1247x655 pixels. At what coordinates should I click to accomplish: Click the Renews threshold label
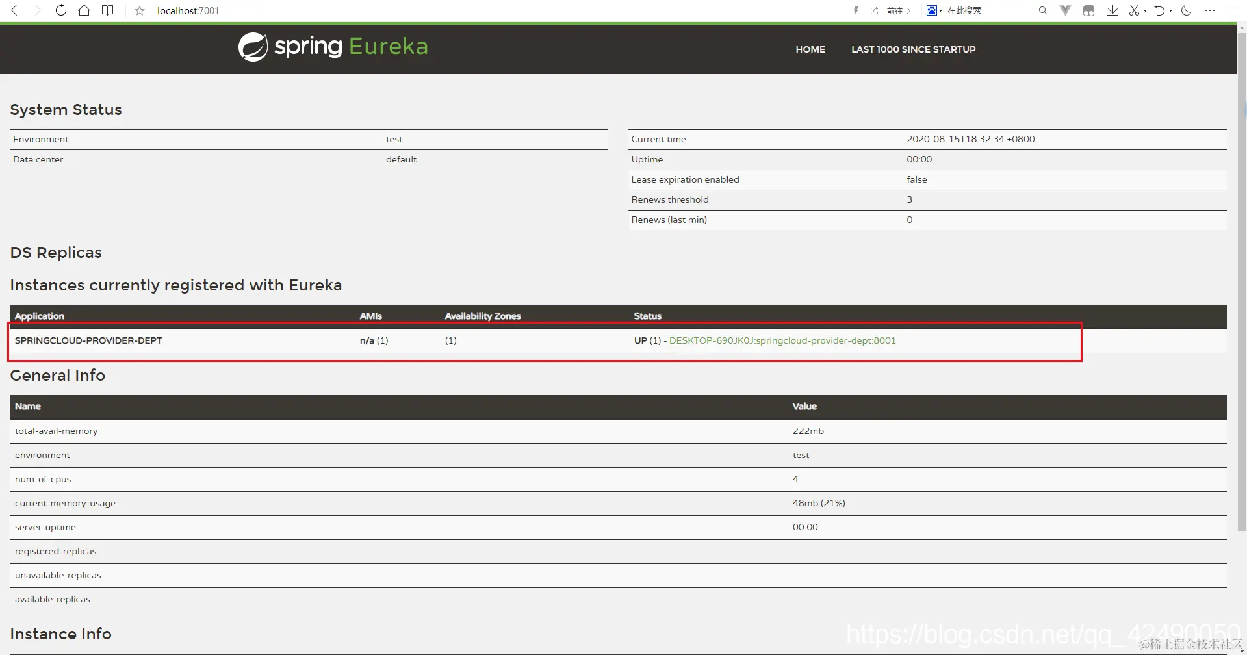tap(670, 199)
